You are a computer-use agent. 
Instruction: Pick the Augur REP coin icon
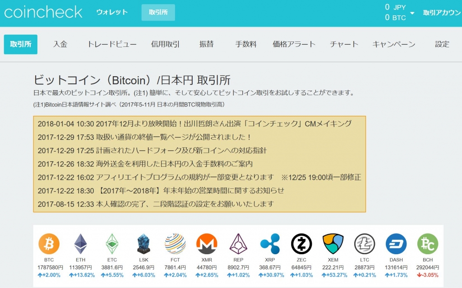(x=238, y=244)
